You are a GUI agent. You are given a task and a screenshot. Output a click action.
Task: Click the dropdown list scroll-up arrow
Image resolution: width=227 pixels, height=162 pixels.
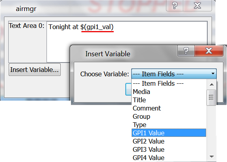pyautogui.click(x=212, y=85)
